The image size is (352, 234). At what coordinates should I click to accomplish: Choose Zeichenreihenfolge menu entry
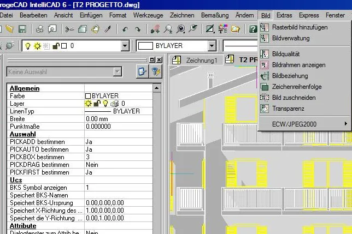[304, 87]
